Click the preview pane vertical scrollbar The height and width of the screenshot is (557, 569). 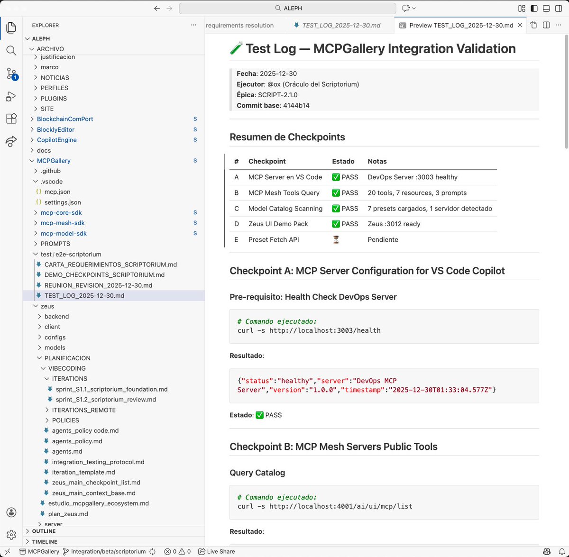566,92
